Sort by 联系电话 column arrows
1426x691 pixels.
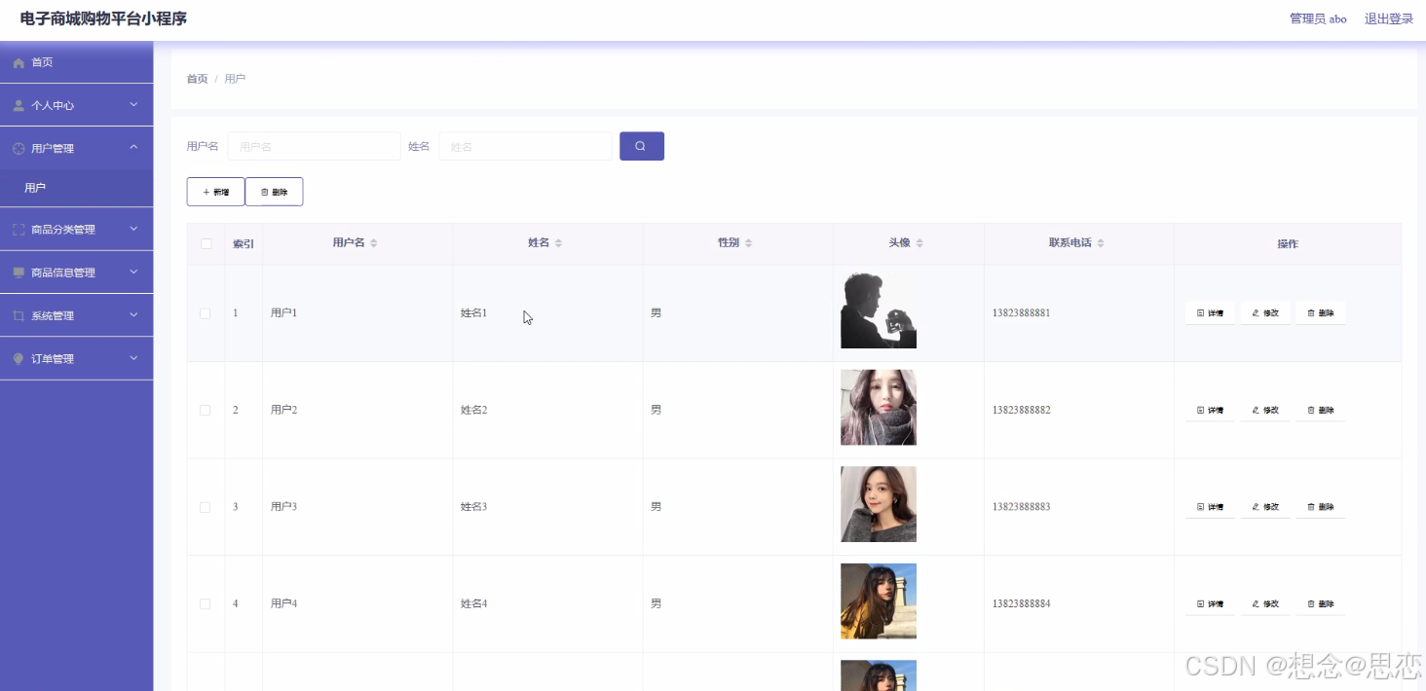[1101, 243]
